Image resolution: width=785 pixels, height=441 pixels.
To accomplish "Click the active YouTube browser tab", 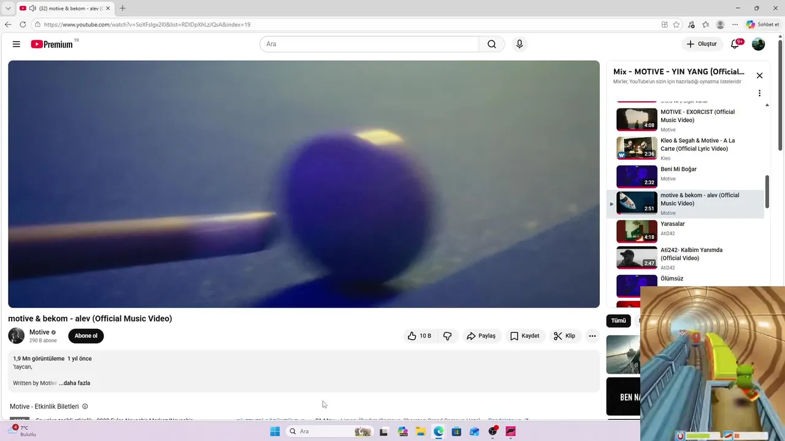I will pos(65,8).
